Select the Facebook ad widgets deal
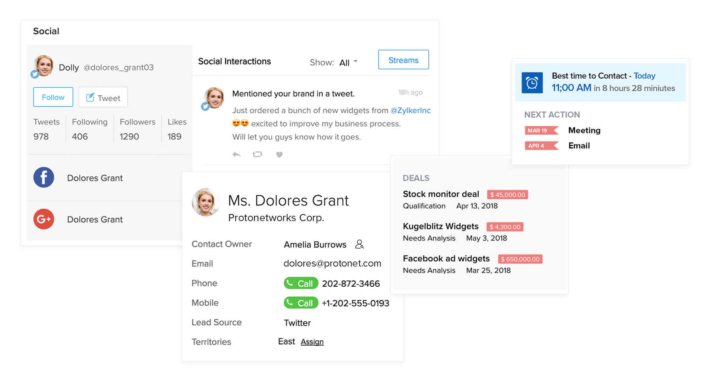710x382 pixels. tap(446, 259)
